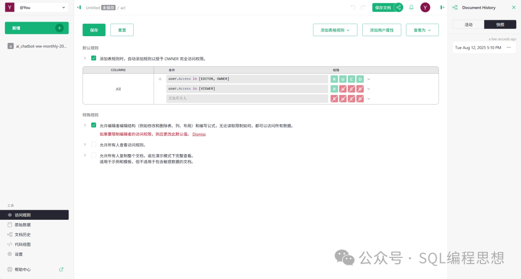Image resolution: width=521 pixels, height=279 pixels.
Task: Click the plus icon to add a condition row
Action: [160, 79]
